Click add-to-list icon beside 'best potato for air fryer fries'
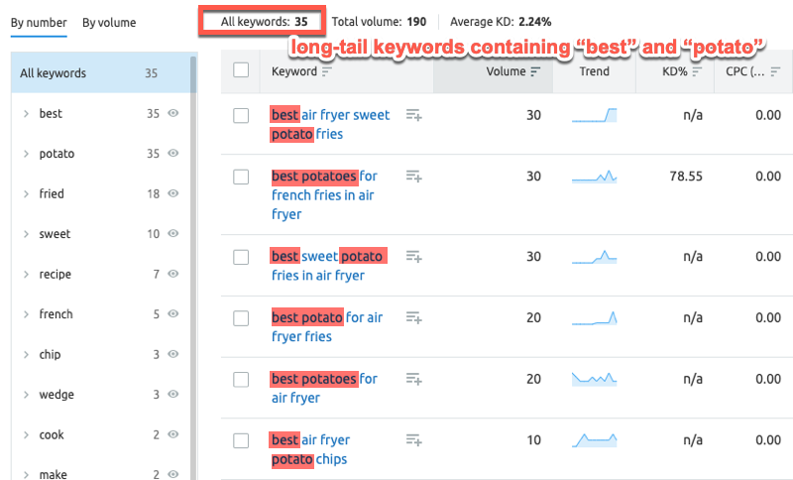 [x=414, y=317]
